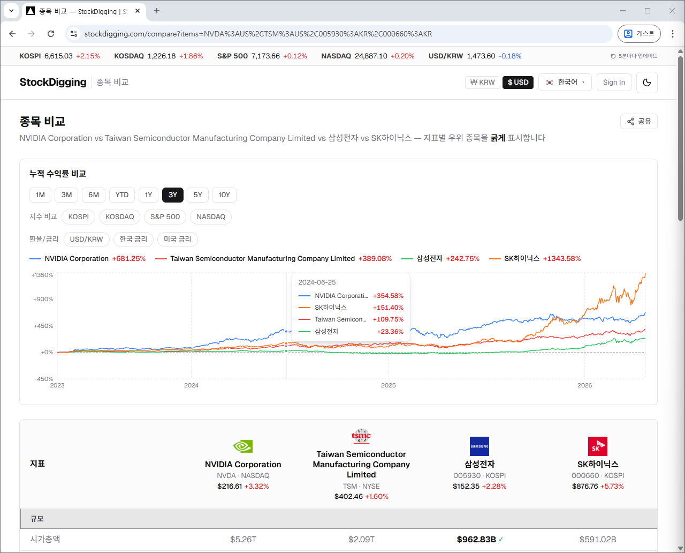Toggle NASDAQ index comparison chip

click(x=211, y=217)
